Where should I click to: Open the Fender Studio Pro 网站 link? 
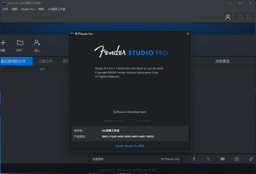pos(129,146)
